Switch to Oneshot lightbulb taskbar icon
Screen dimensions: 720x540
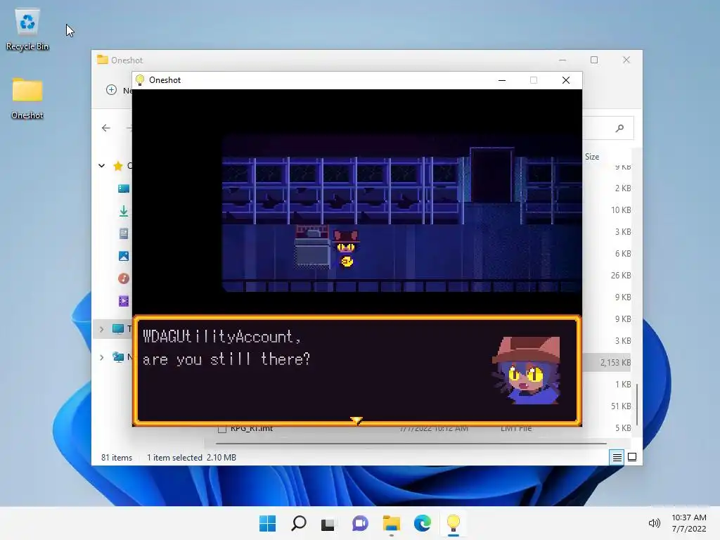click(x=454, y=523)
